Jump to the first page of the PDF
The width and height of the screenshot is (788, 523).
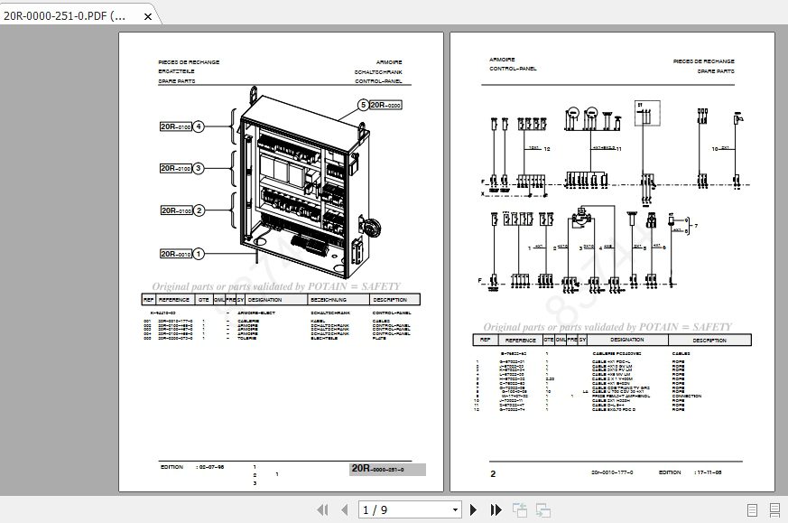click(x=322, y=510)
